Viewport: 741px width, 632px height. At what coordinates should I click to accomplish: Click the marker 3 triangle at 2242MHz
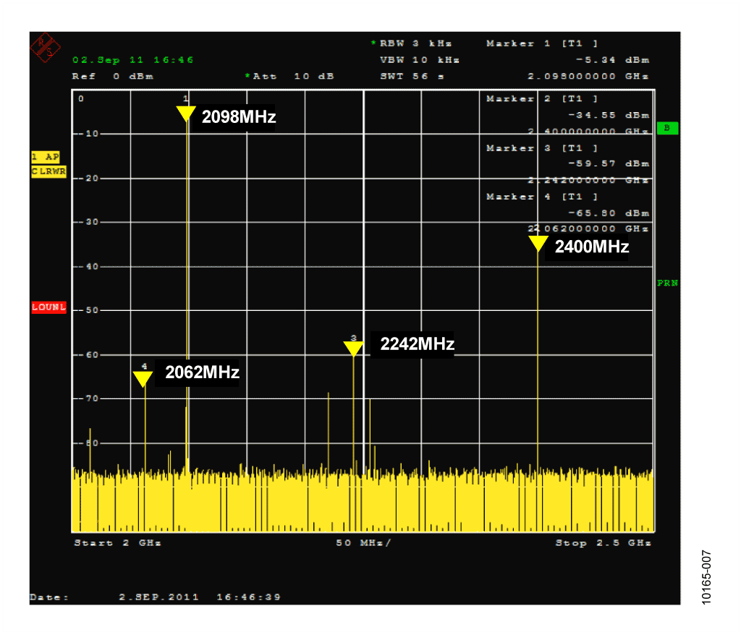[353, 349]
